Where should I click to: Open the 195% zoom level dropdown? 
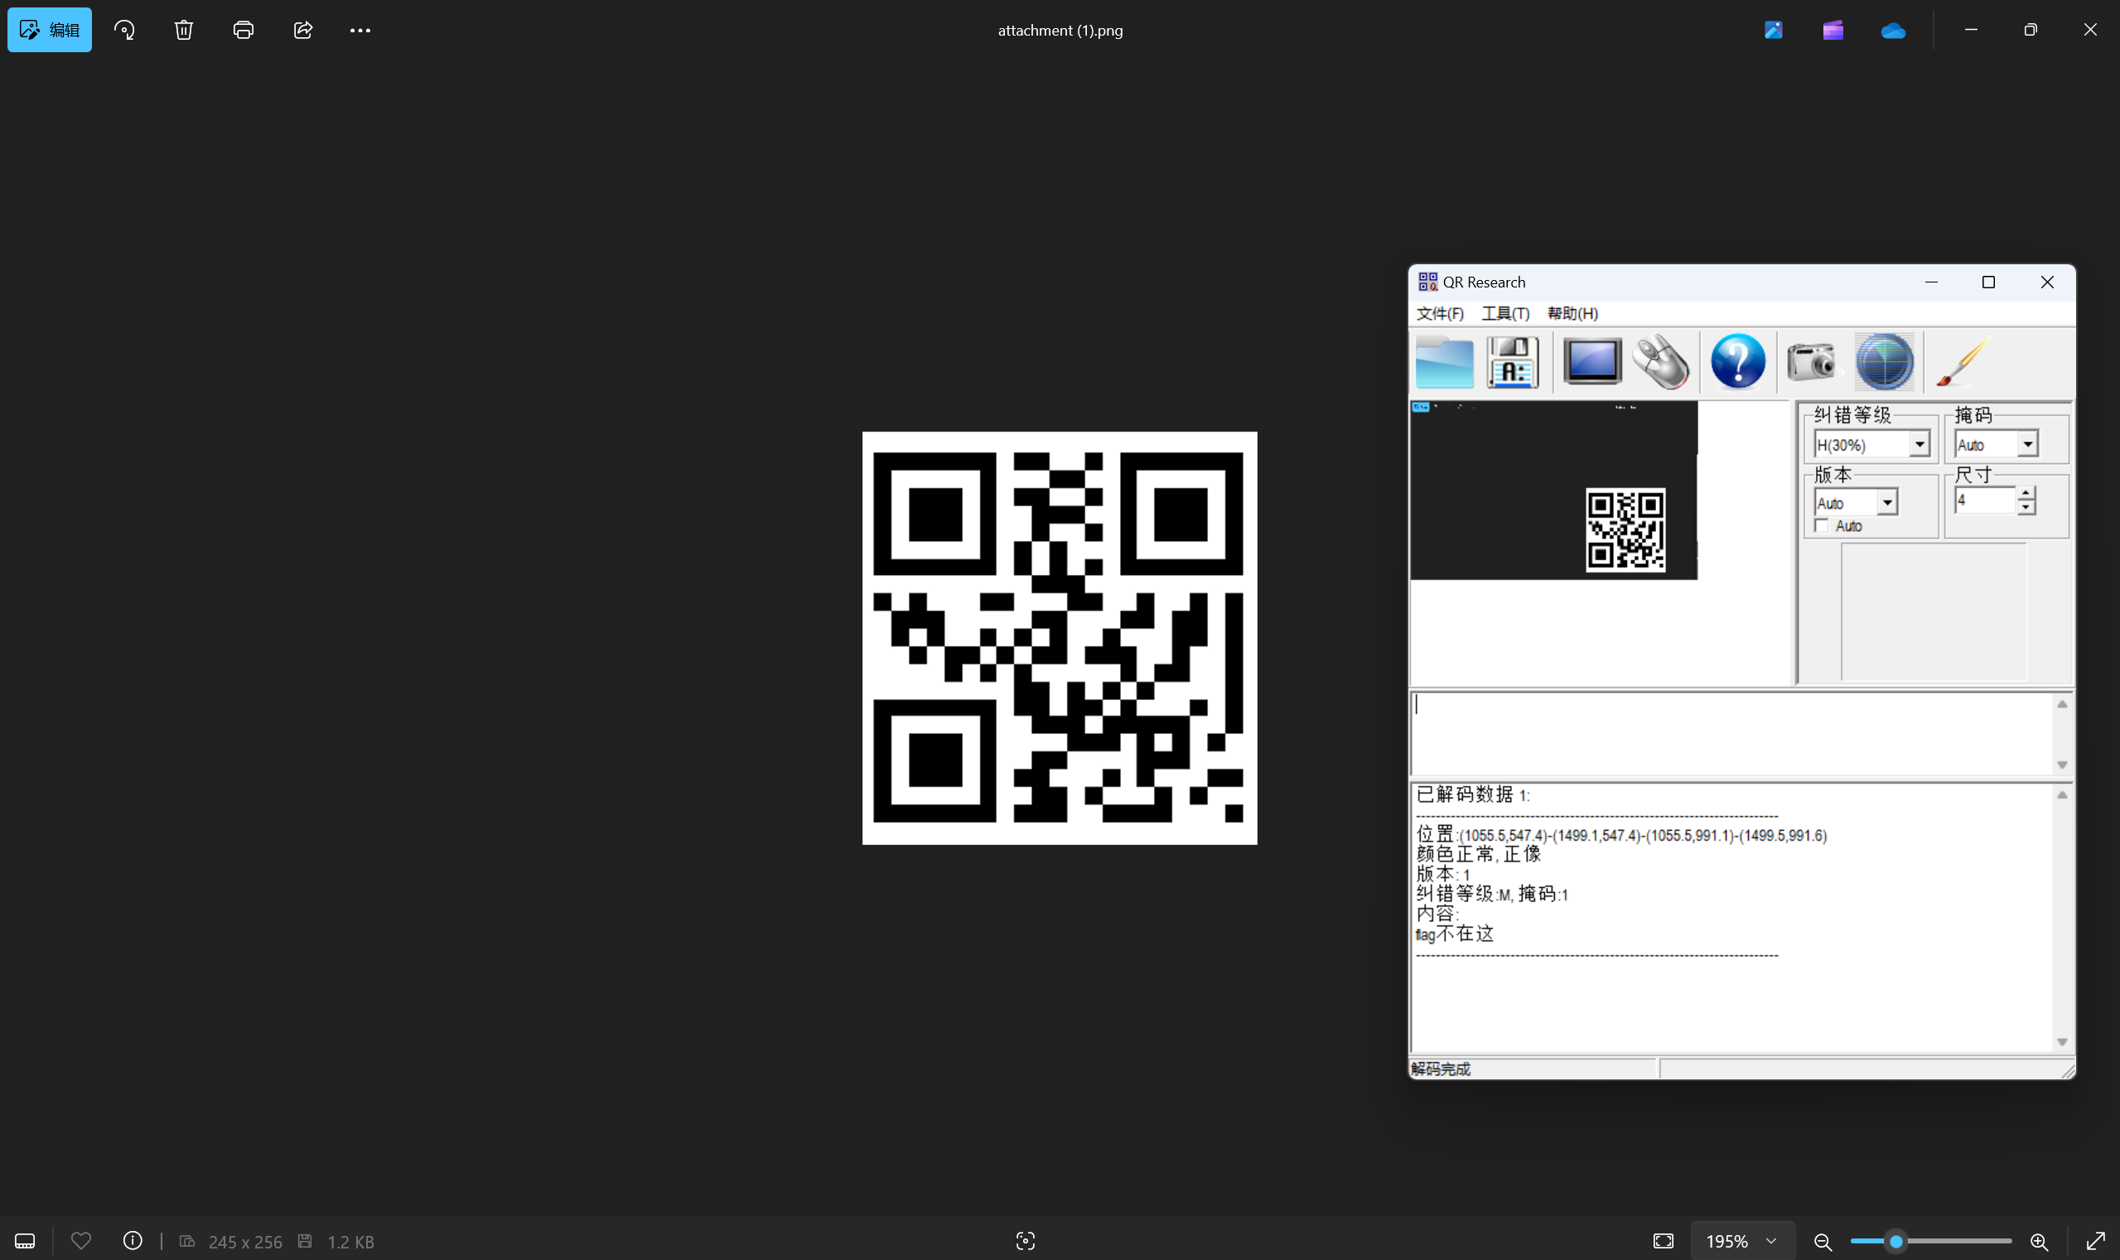tap(1742, 1240)
